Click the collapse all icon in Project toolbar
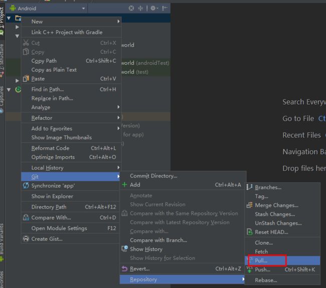 140,8
